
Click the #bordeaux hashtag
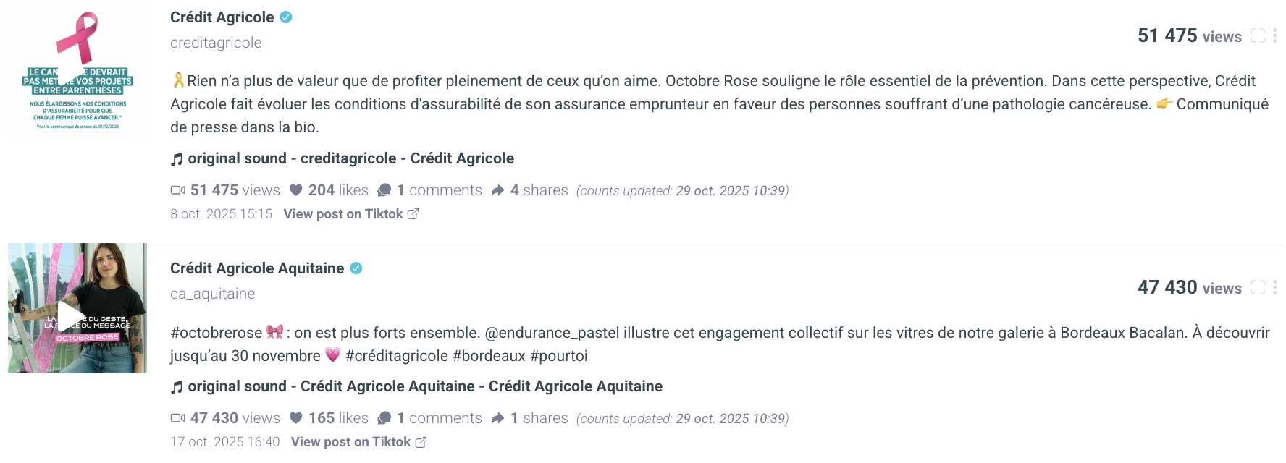(489, 355)
